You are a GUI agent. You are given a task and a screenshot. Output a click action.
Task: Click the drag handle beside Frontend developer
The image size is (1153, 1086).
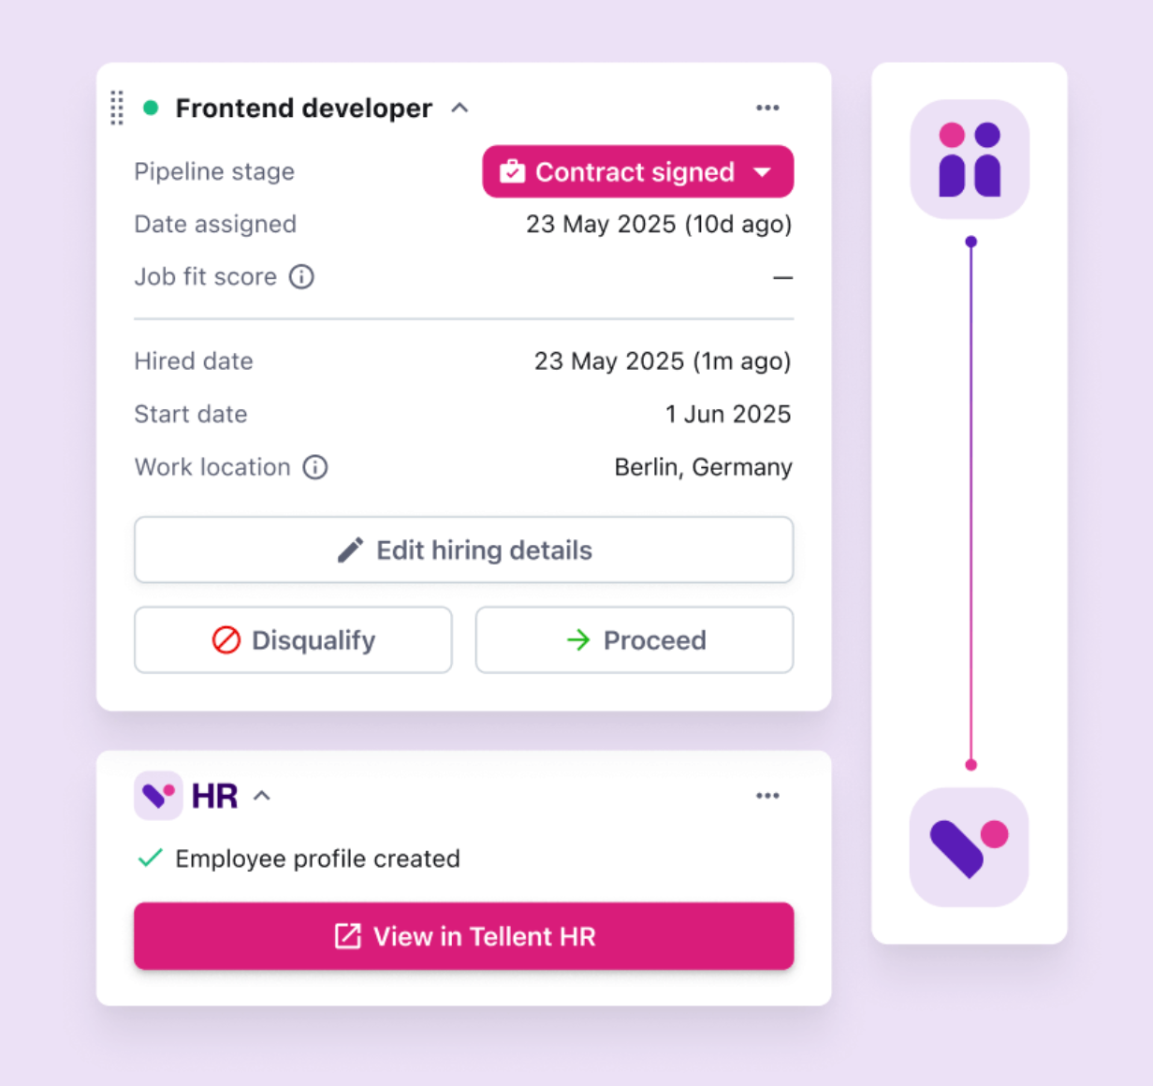117,108
